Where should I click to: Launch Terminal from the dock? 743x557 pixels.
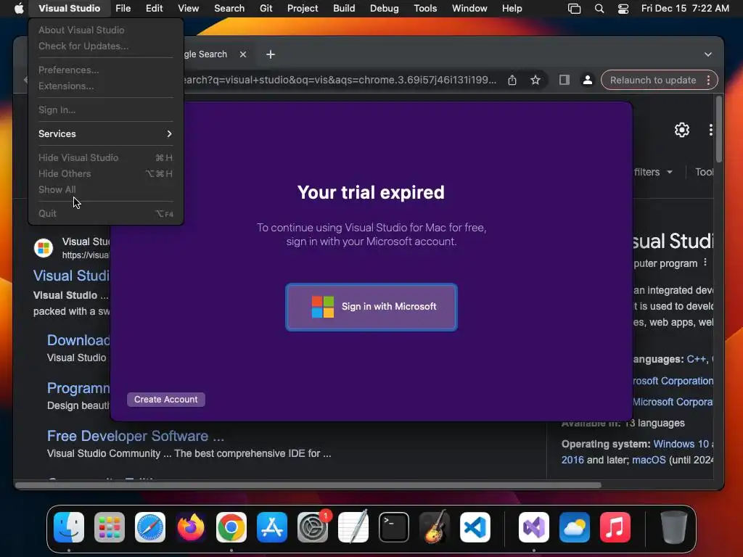394,527
